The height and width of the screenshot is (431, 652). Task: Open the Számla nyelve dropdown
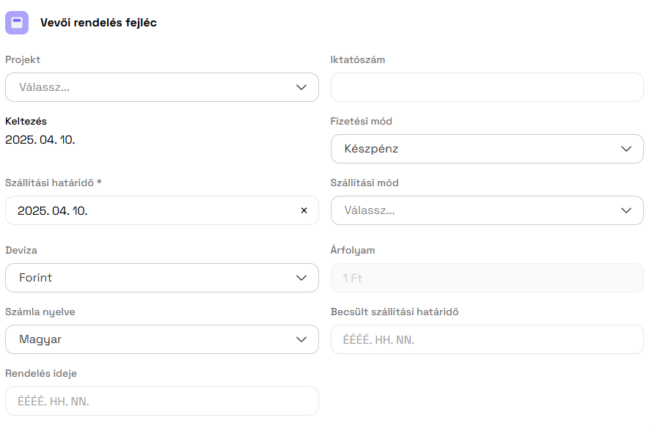(x=161, y=339)
